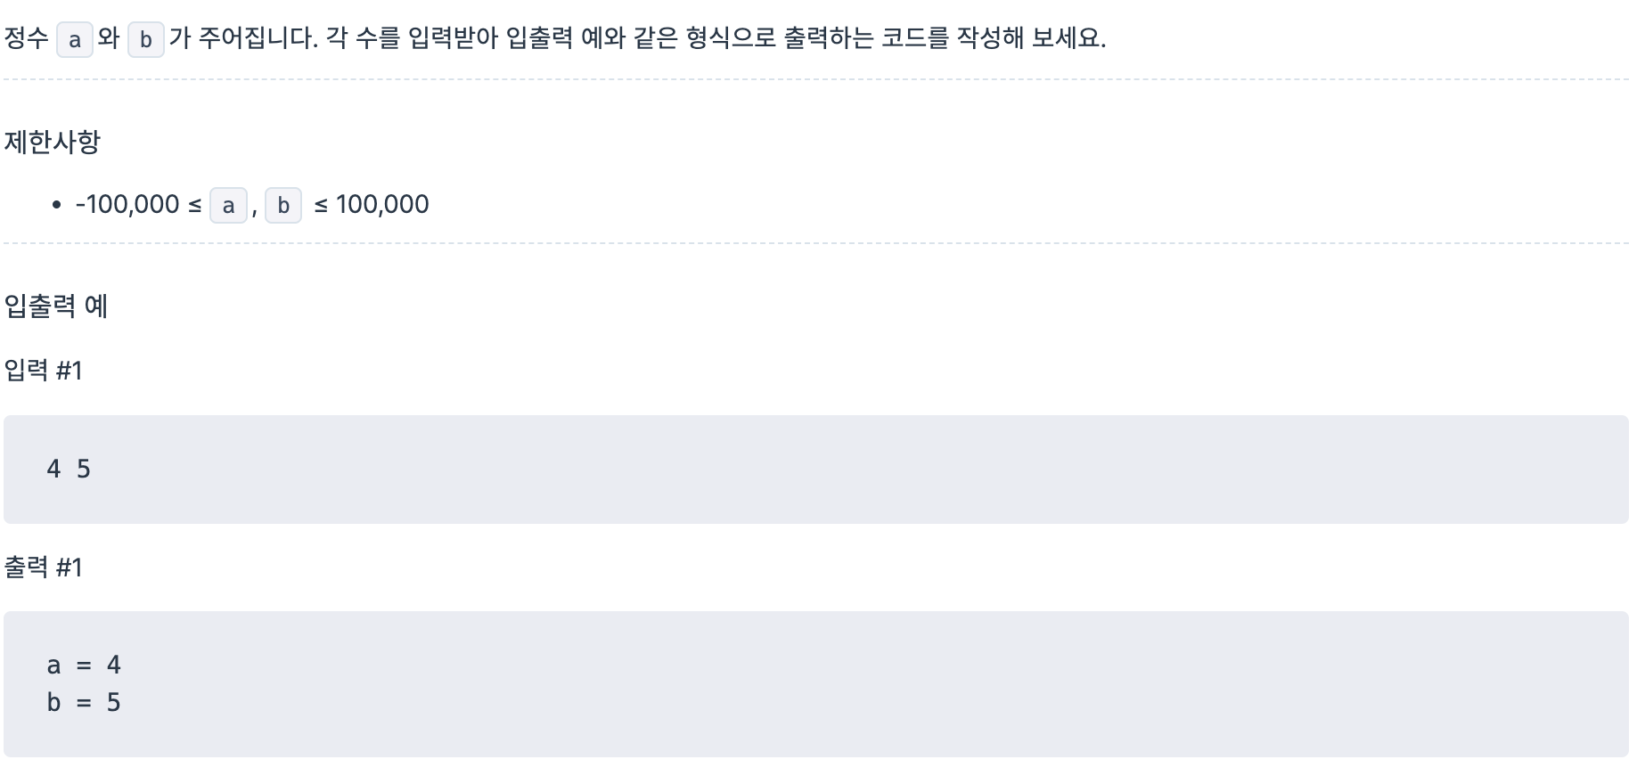Click the bullet point before the constraint

click(x=56, y=206)
